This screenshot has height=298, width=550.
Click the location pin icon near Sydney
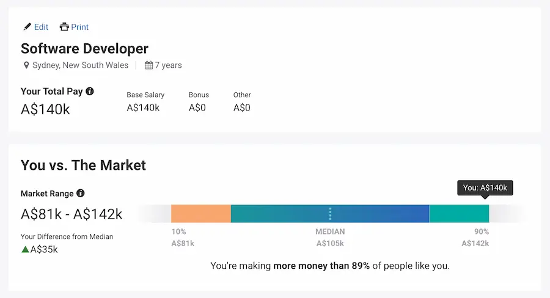coord(26,65)
